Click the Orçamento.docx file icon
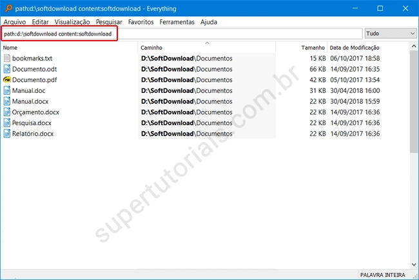Viewport: 419px width, 280px height. click(7, 112)
